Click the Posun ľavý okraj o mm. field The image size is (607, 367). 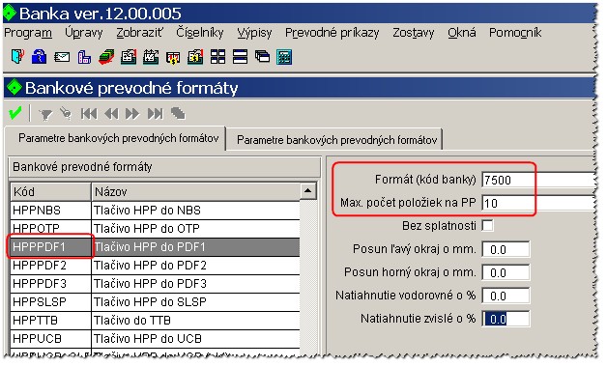click(x=506, y=249)
